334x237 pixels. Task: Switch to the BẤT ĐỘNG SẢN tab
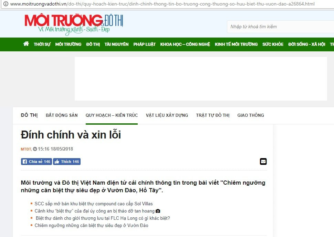(62, 115)
